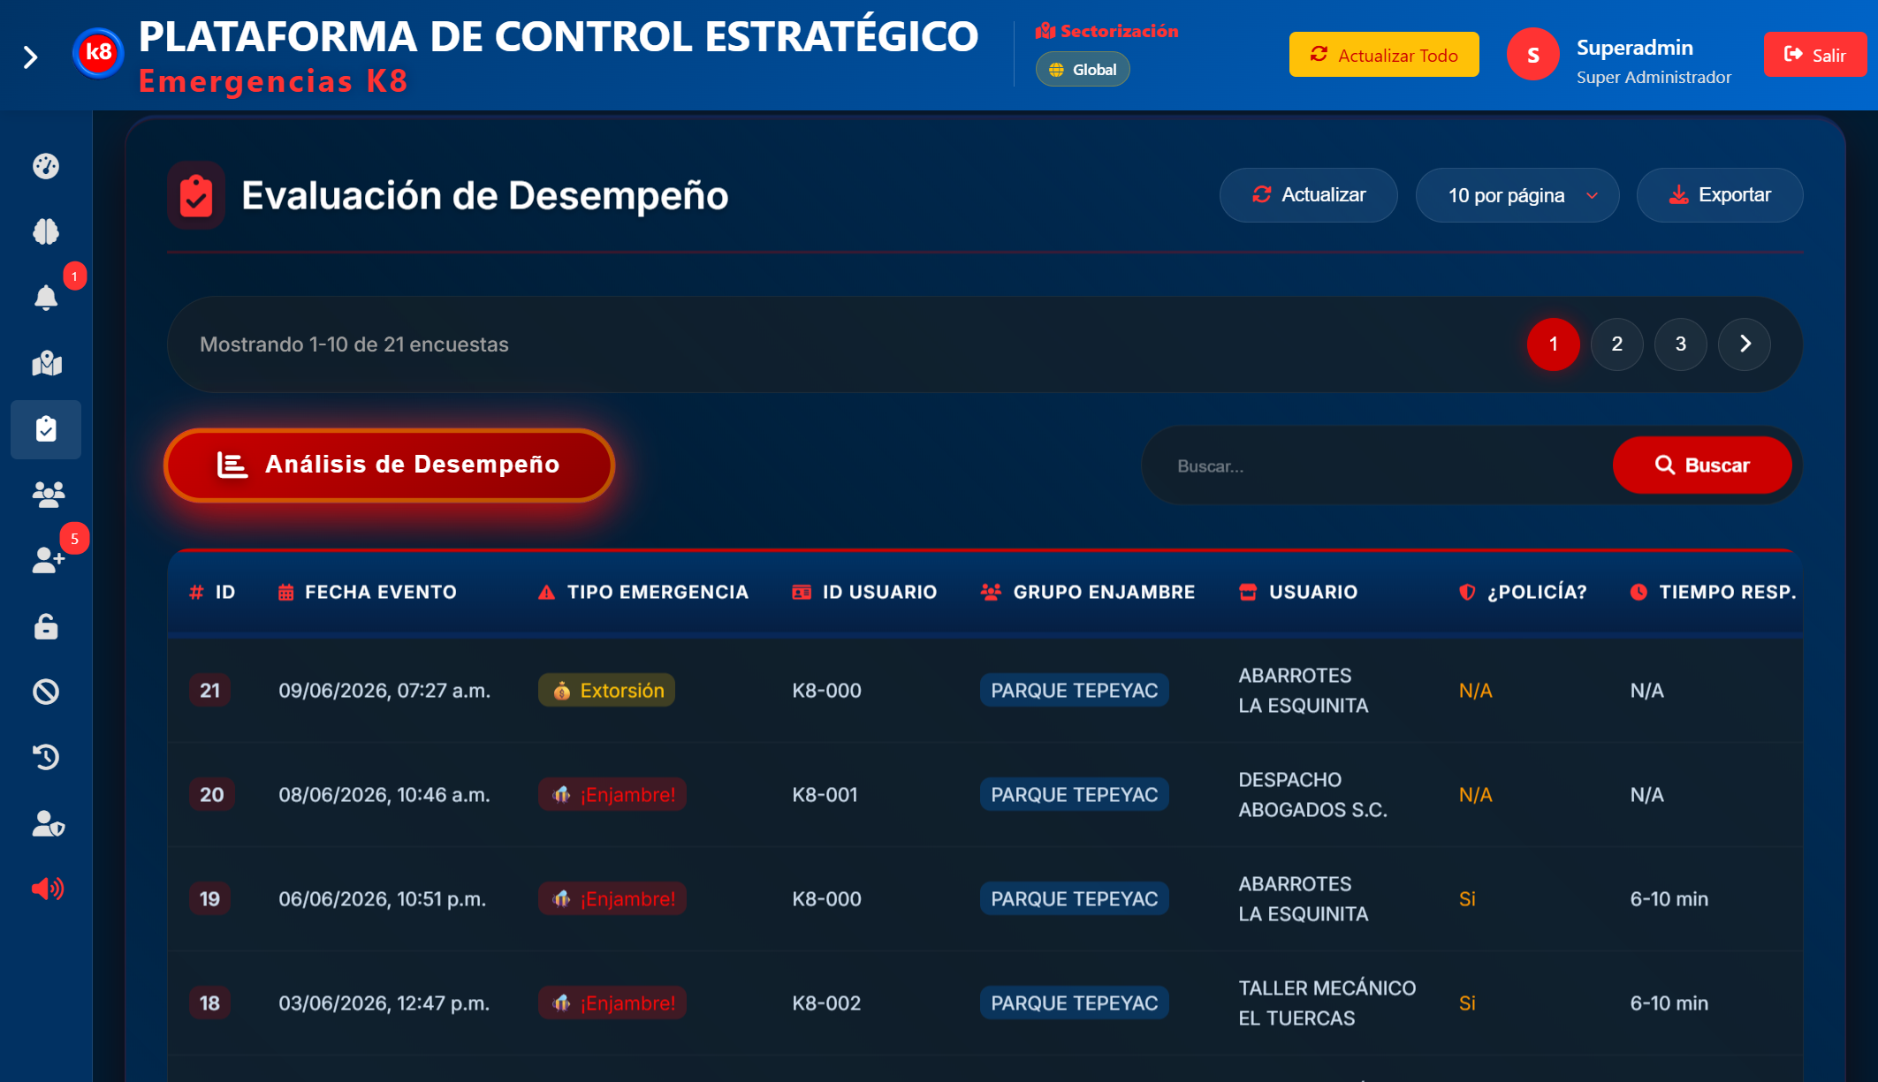Click the red Buscar search button
The height and width of the screenshot is (1082, 1878).
point(1701,465)
